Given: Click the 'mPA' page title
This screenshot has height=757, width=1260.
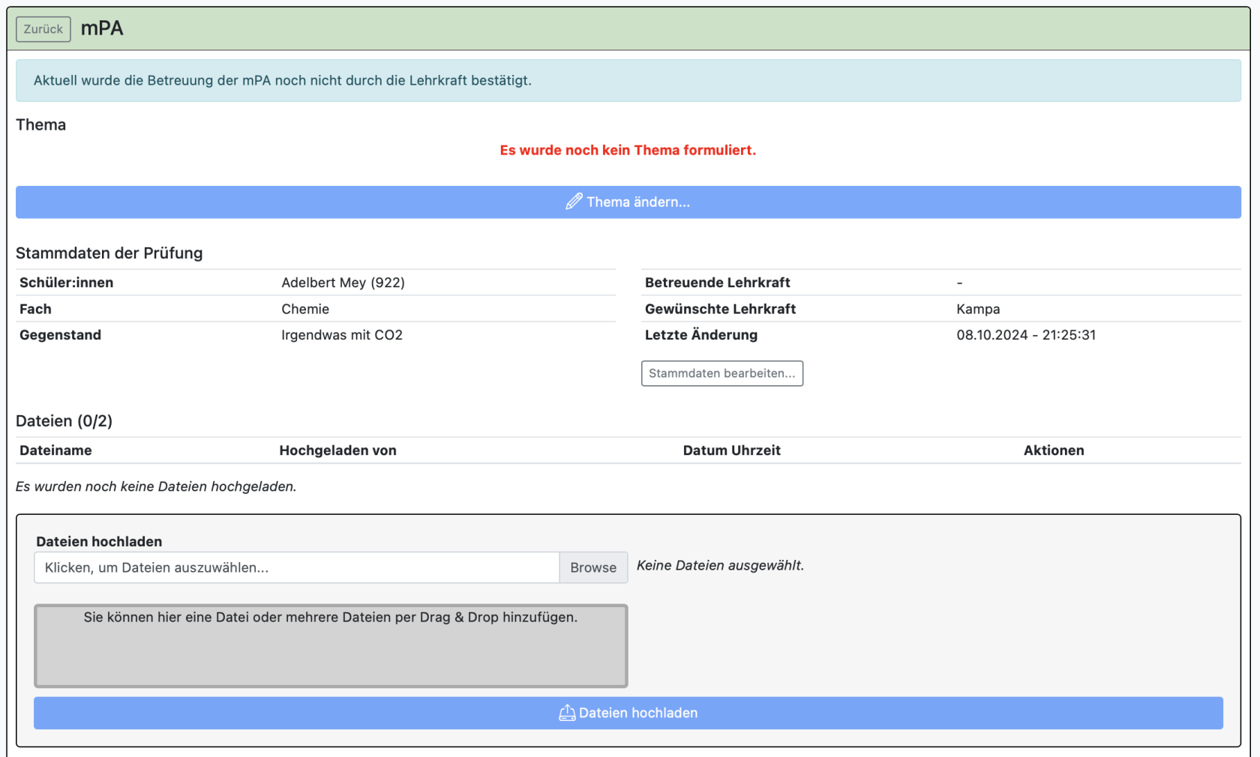Looking at the screenshot, I should click(102, 28).
